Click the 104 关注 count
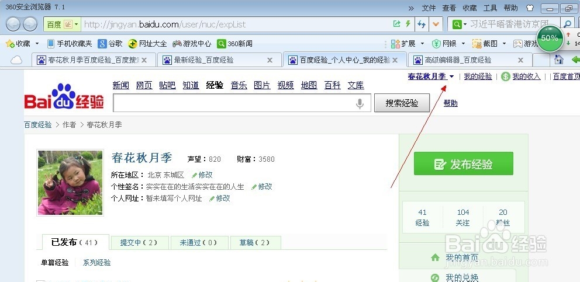 tap(462, 217)
